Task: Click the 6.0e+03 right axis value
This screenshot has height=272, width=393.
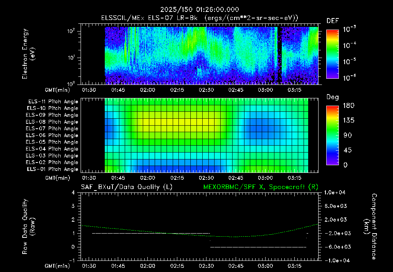Action: click(x=336, y=206)
